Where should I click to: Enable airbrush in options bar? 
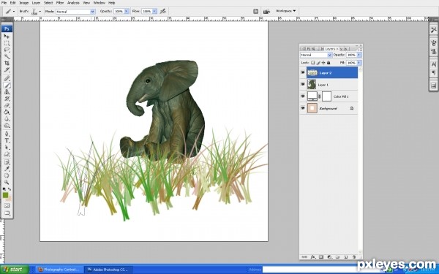(163, 11)
